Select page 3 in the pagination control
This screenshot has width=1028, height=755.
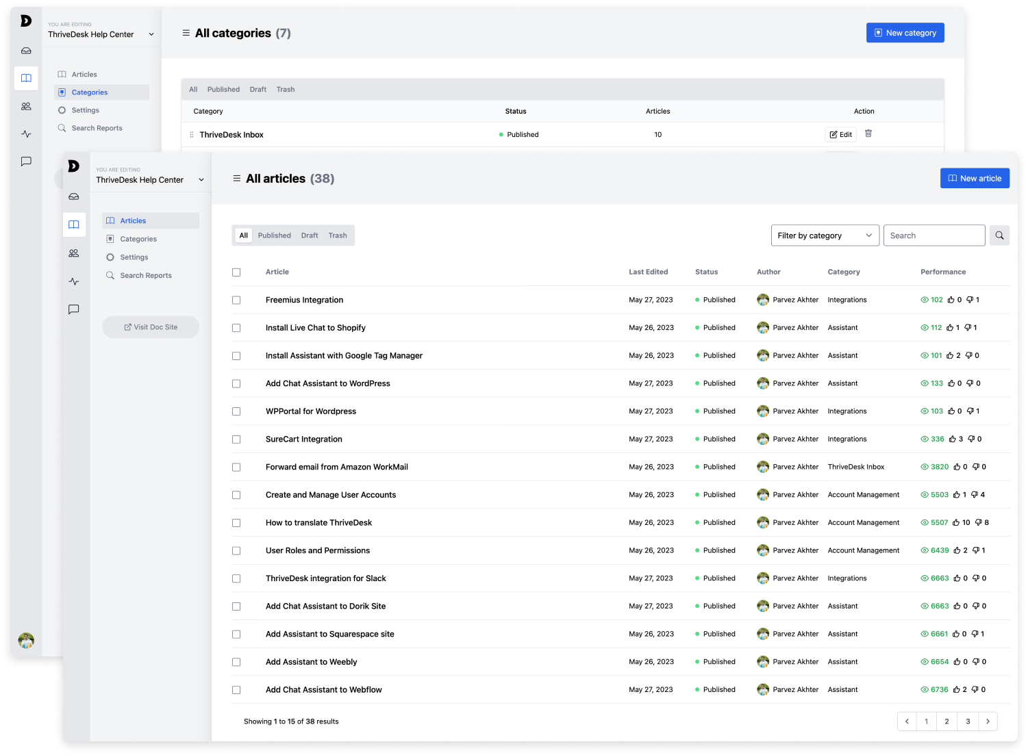(x=967, y=721)
